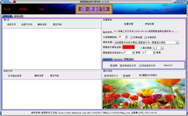Click the 分辨模糊参数 spinner arrows
Image resolution: width=188 pixels, height=116 pixels.
[126, 37]
